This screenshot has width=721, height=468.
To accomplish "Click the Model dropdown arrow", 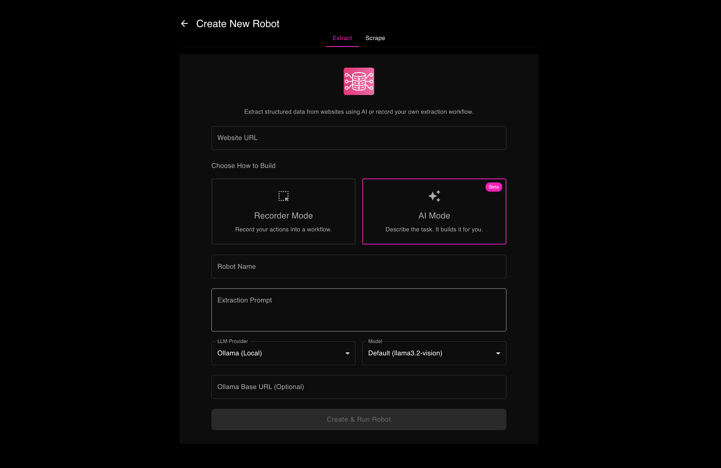I will coord(498,353).
